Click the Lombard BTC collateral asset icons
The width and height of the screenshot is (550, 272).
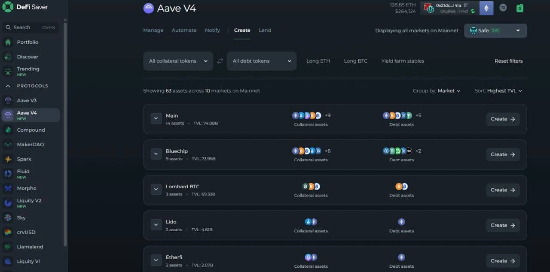click(311, 186)
